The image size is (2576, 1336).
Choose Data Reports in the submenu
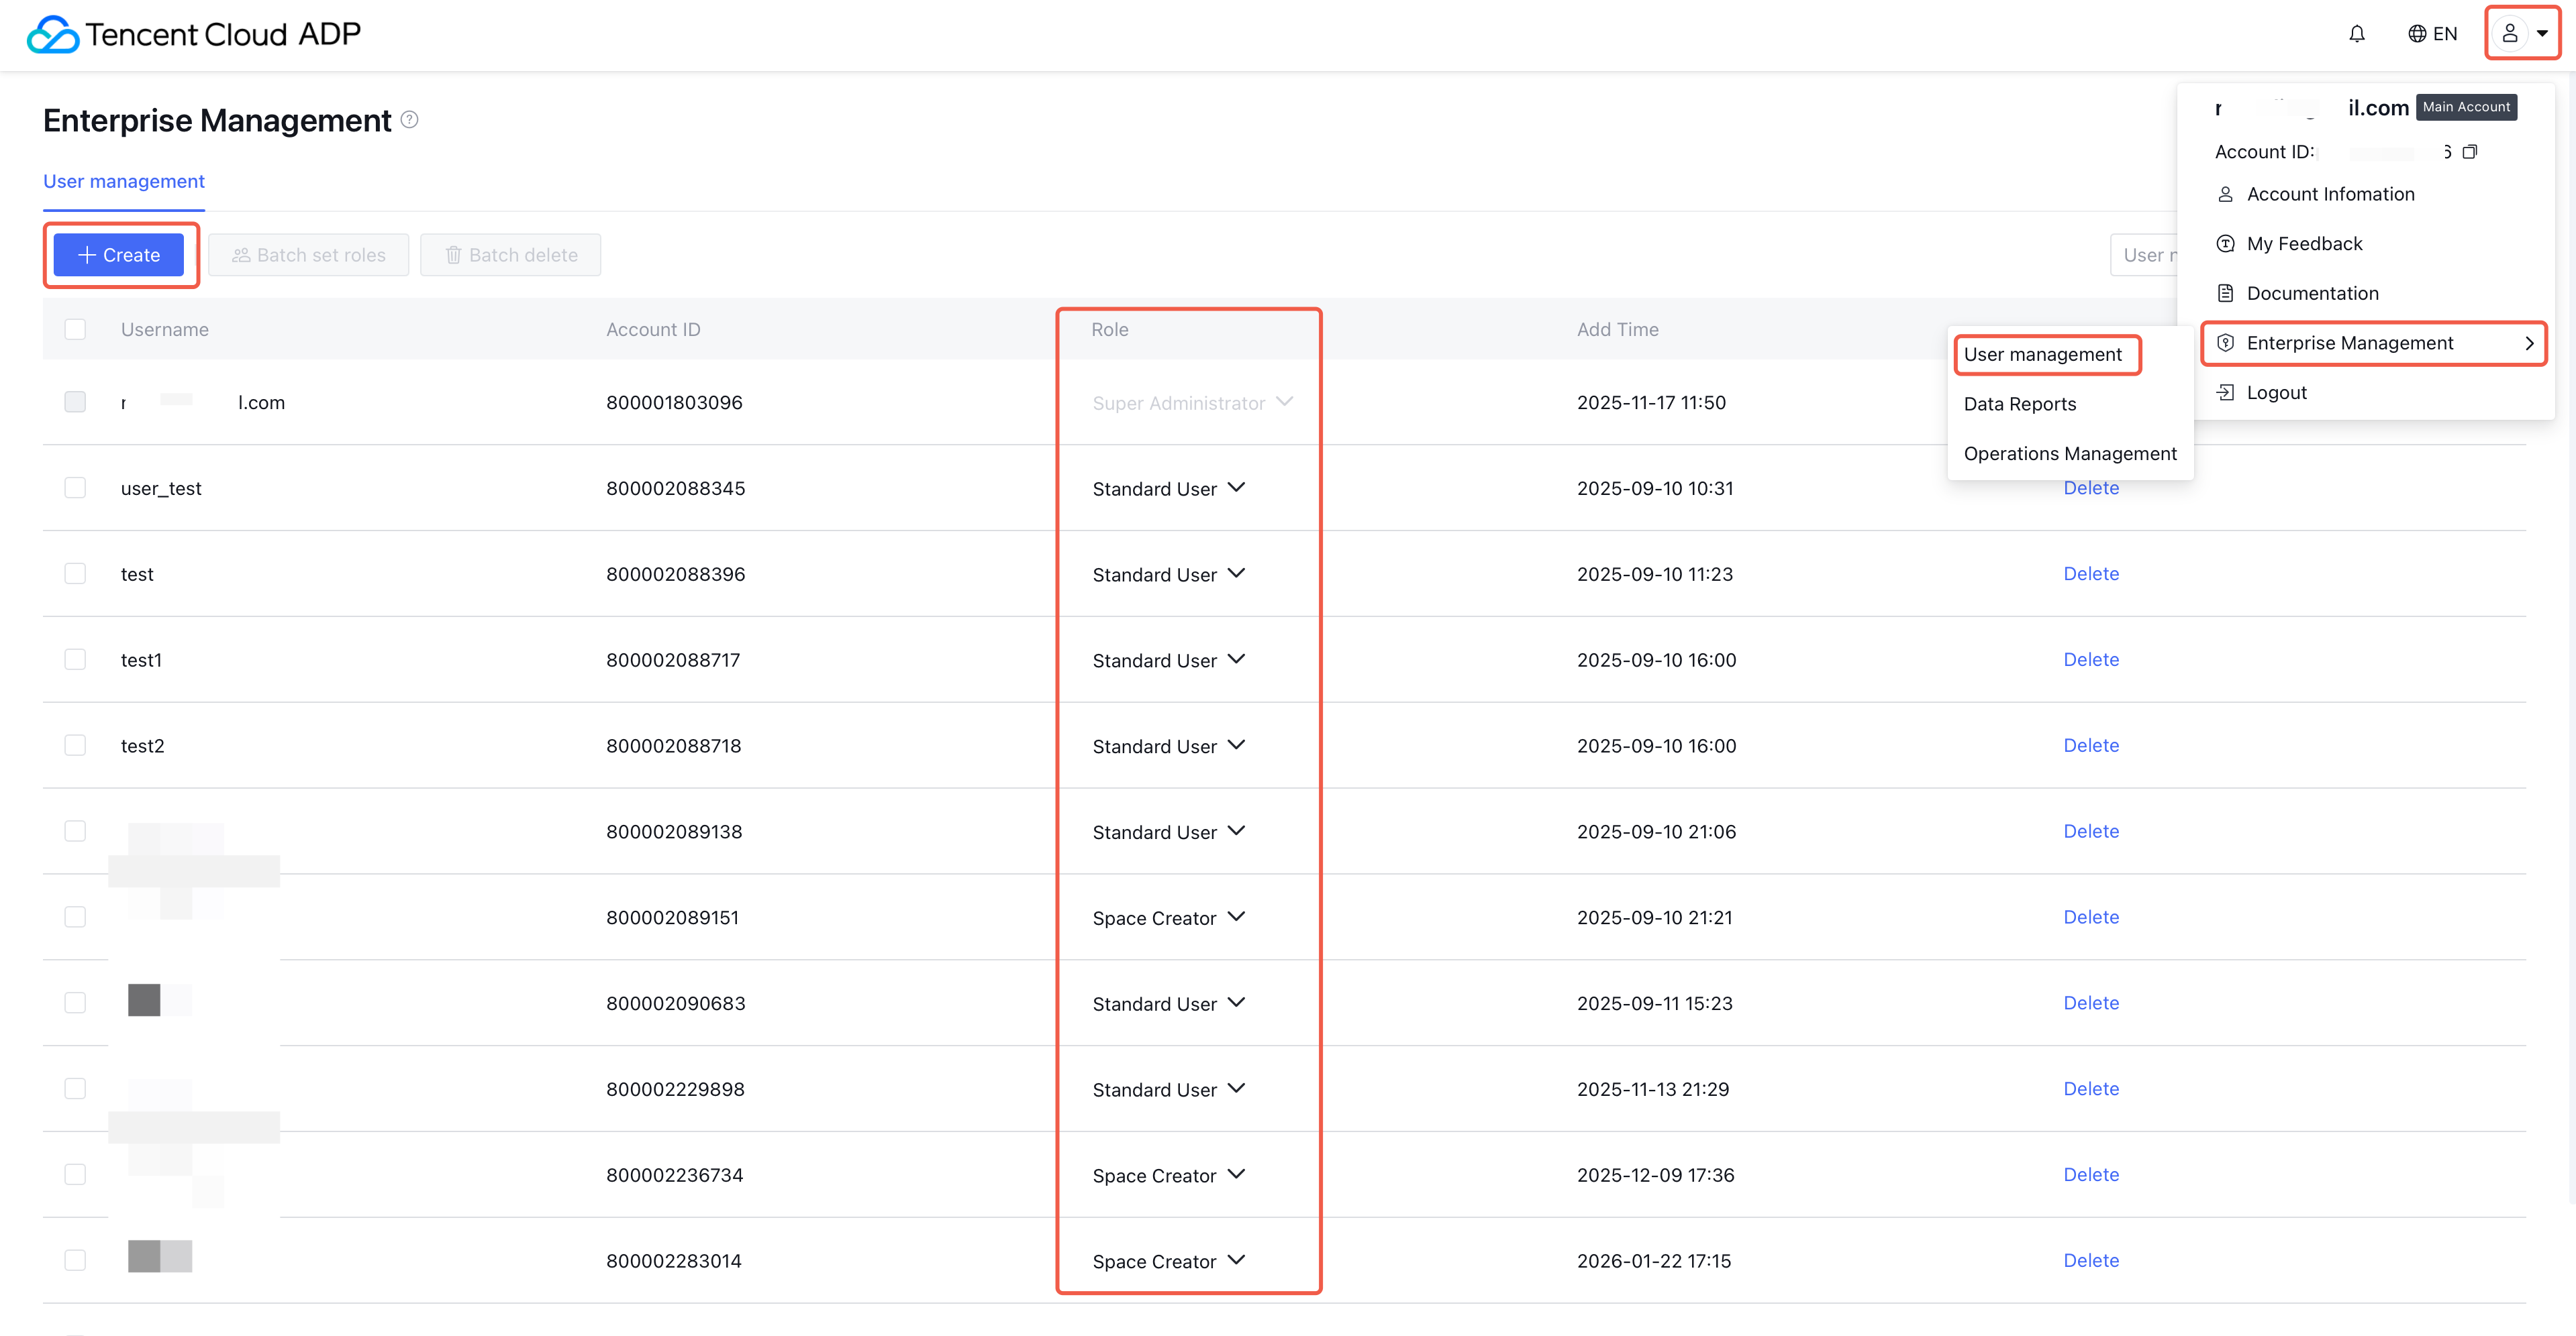coord(2019,404)
